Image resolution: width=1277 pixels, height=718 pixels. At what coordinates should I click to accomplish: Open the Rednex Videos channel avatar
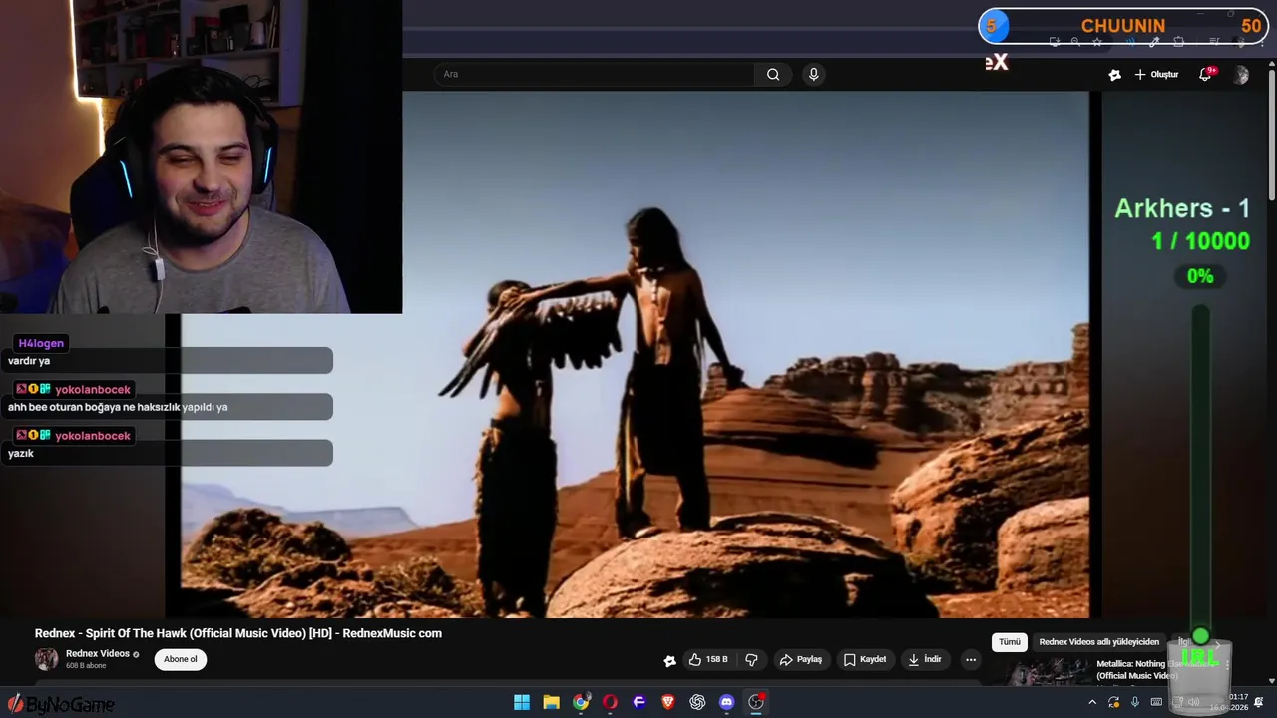[x=47, y=659]
